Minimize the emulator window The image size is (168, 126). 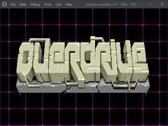pos(150,4)
